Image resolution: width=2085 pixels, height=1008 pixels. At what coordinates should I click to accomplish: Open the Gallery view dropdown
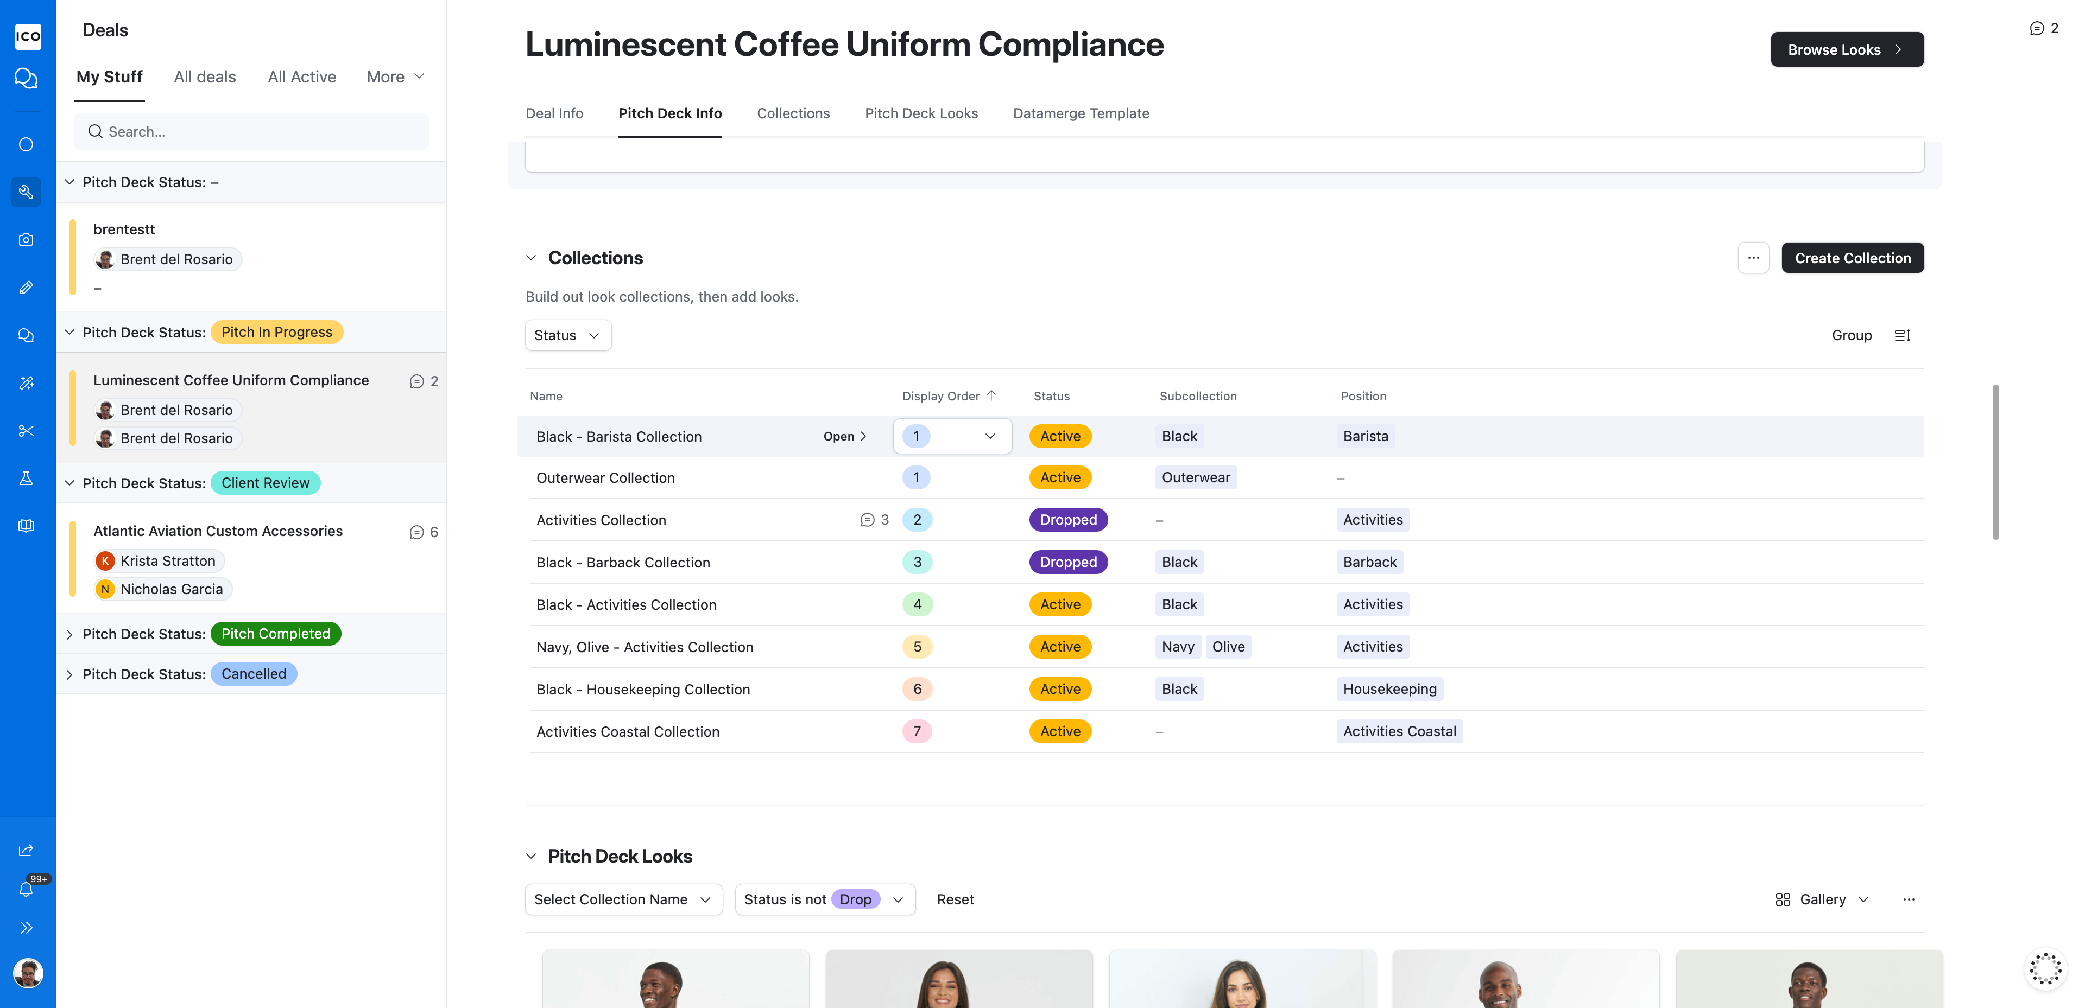coord(1822,899)
